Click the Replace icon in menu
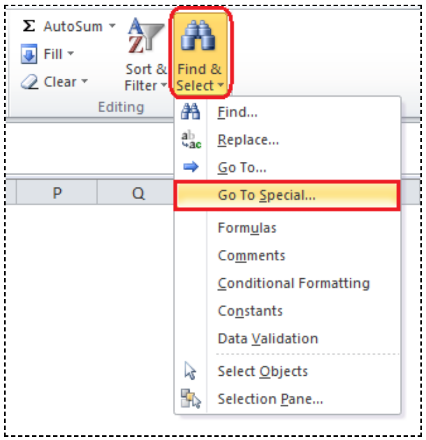The width and height of the screenshot is (426, 440). (x=191, y=140)
